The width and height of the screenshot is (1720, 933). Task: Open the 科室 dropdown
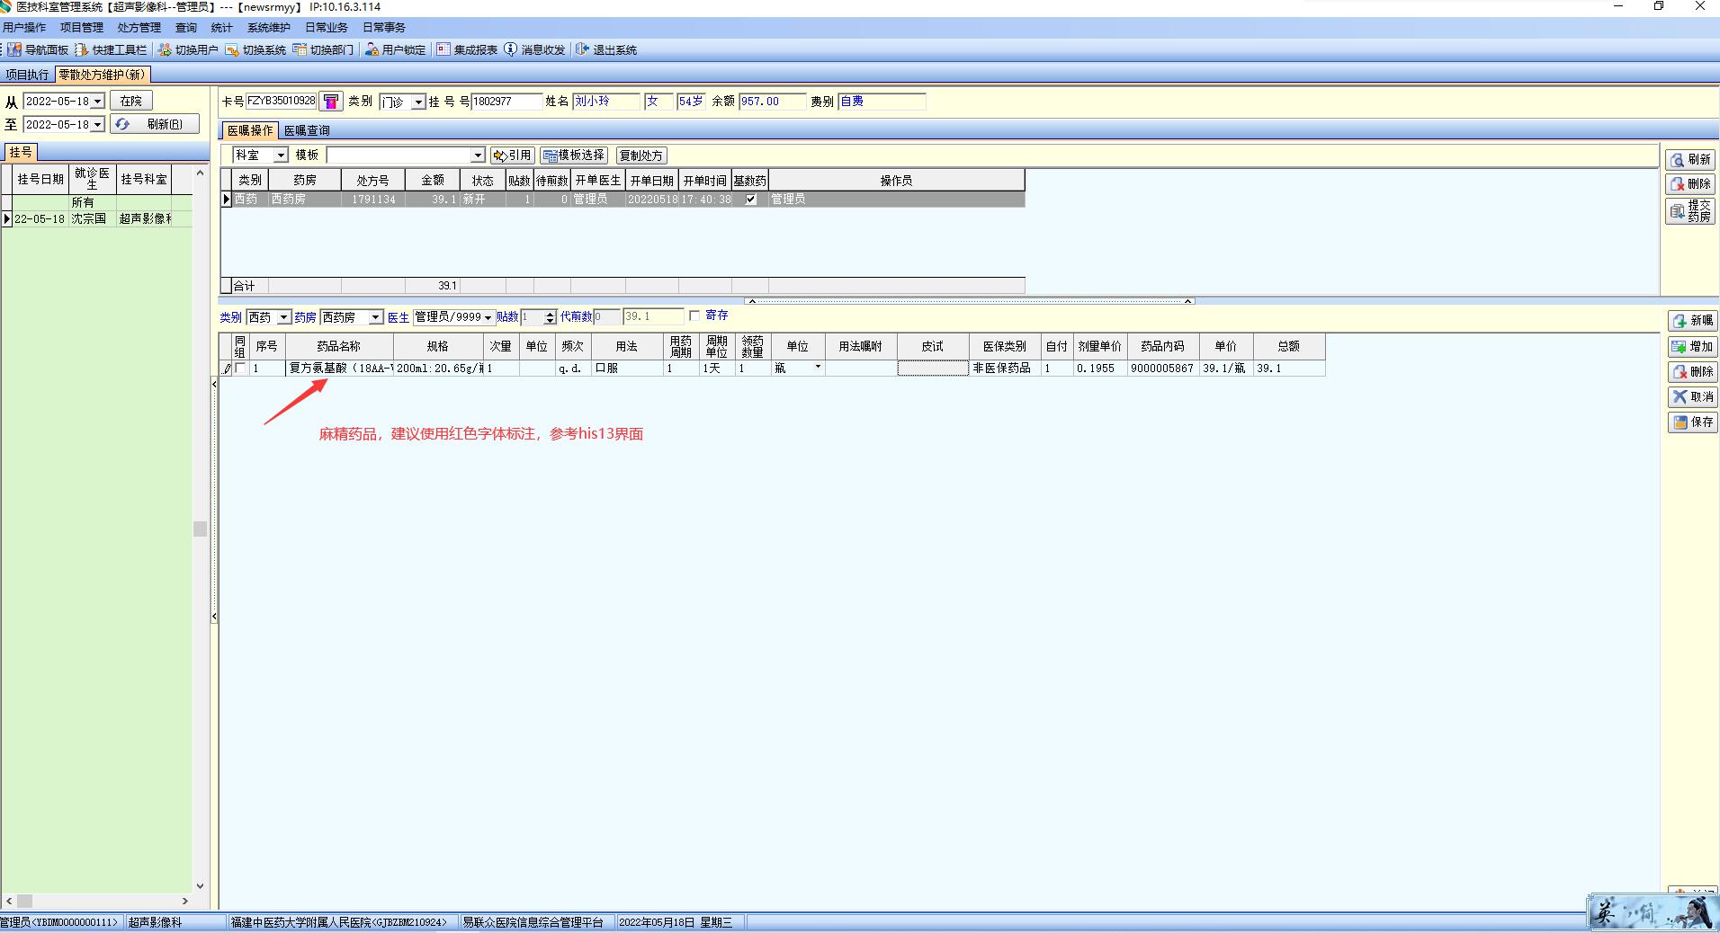pos(281,155)
